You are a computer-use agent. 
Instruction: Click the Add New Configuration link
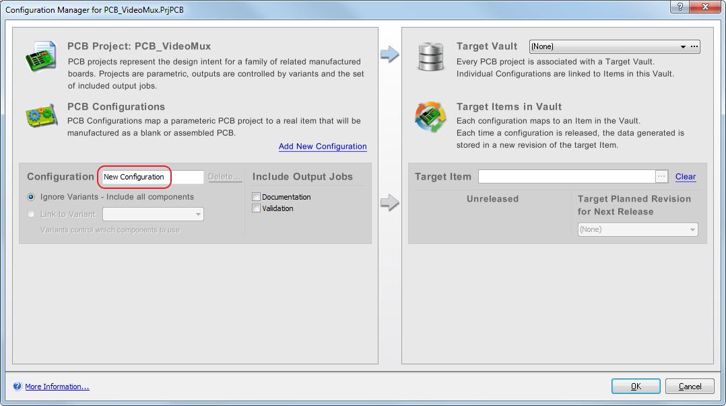(x=323, y=147)
